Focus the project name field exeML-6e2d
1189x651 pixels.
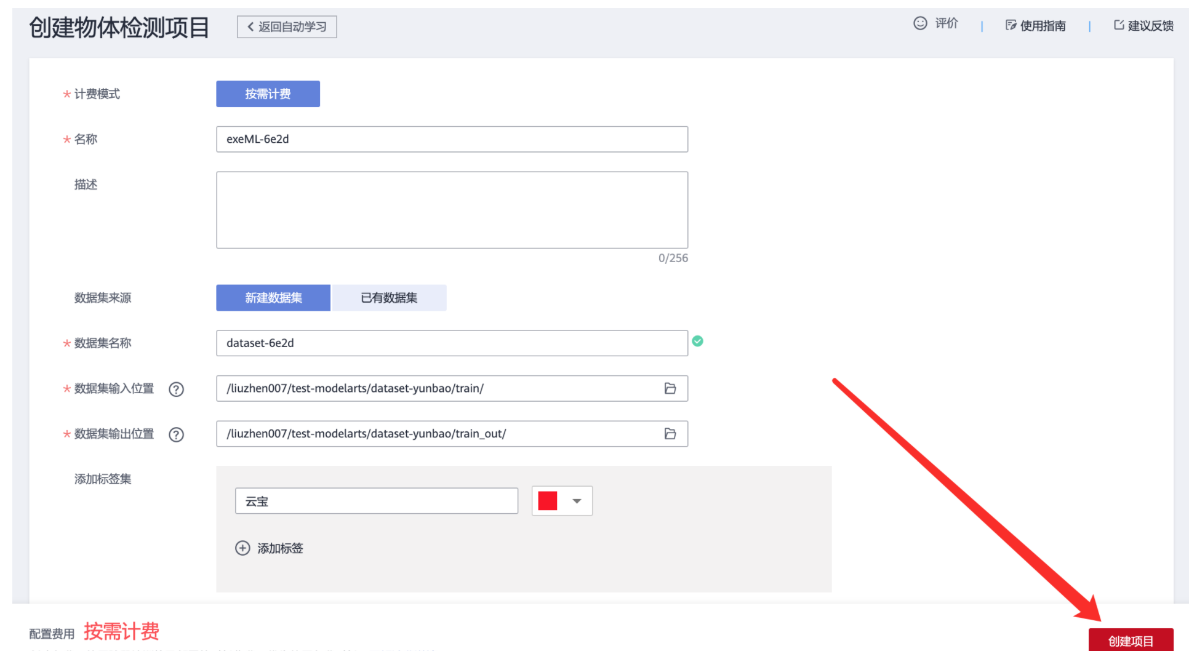(x=452, y=139)
